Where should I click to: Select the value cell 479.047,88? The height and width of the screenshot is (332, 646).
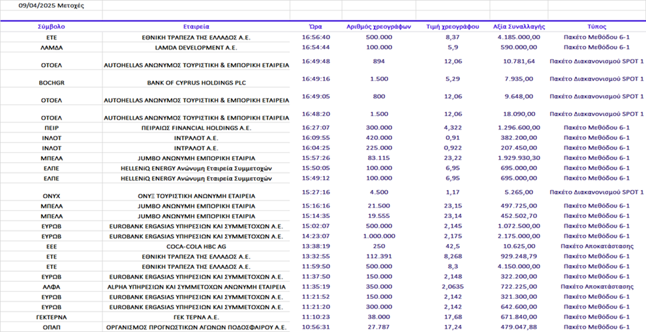519,327
